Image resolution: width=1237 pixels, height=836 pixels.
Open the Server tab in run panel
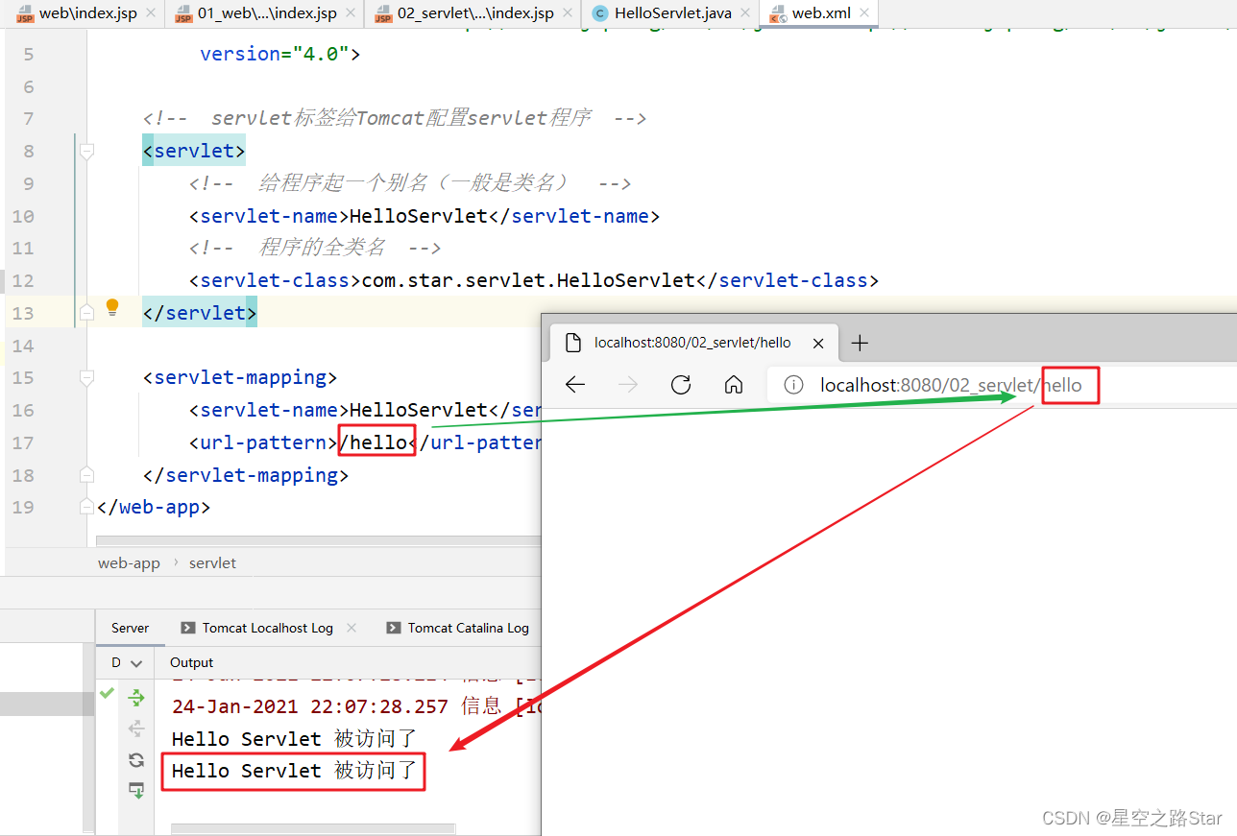point(130,628)
